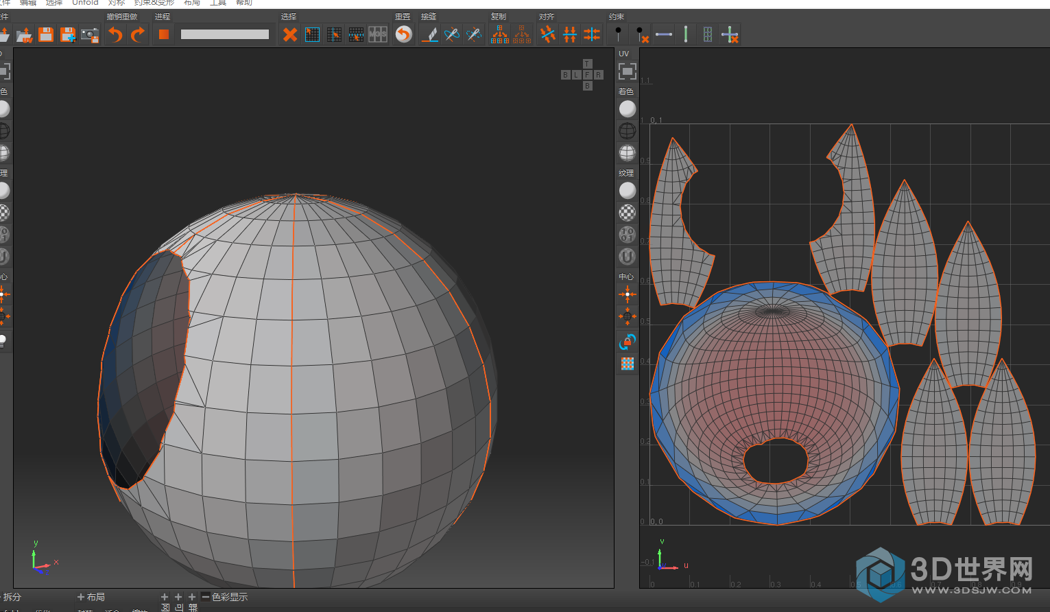This screenshot has height=612, width=1050.
Task: Click the B cube face below F
Action: [587, 86]
